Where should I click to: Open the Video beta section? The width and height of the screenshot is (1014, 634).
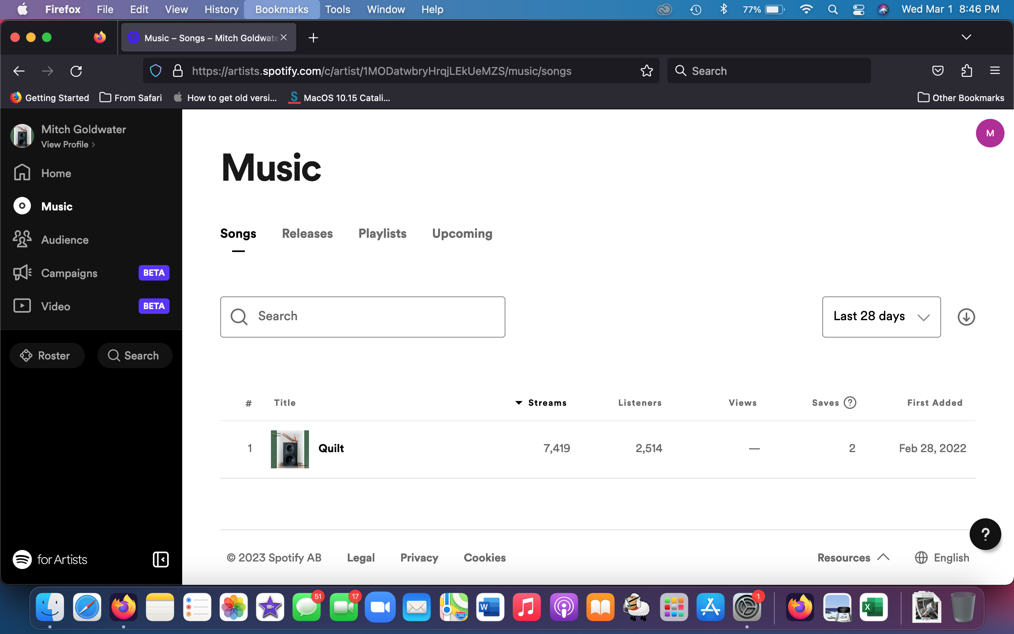(56, 306)
